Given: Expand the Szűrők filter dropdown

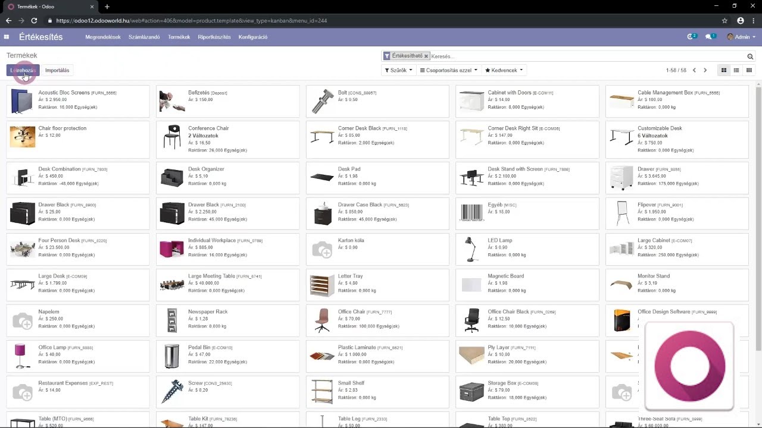Looking at the screenshot, I should coord(398,70).
